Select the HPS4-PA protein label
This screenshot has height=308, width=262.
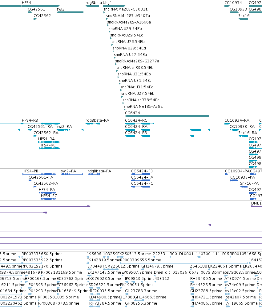(47, 190)
